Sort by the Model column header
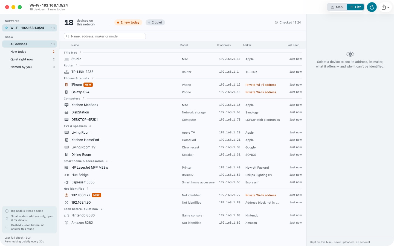Screen dimensions: 394x246 [x=184, y=45]
